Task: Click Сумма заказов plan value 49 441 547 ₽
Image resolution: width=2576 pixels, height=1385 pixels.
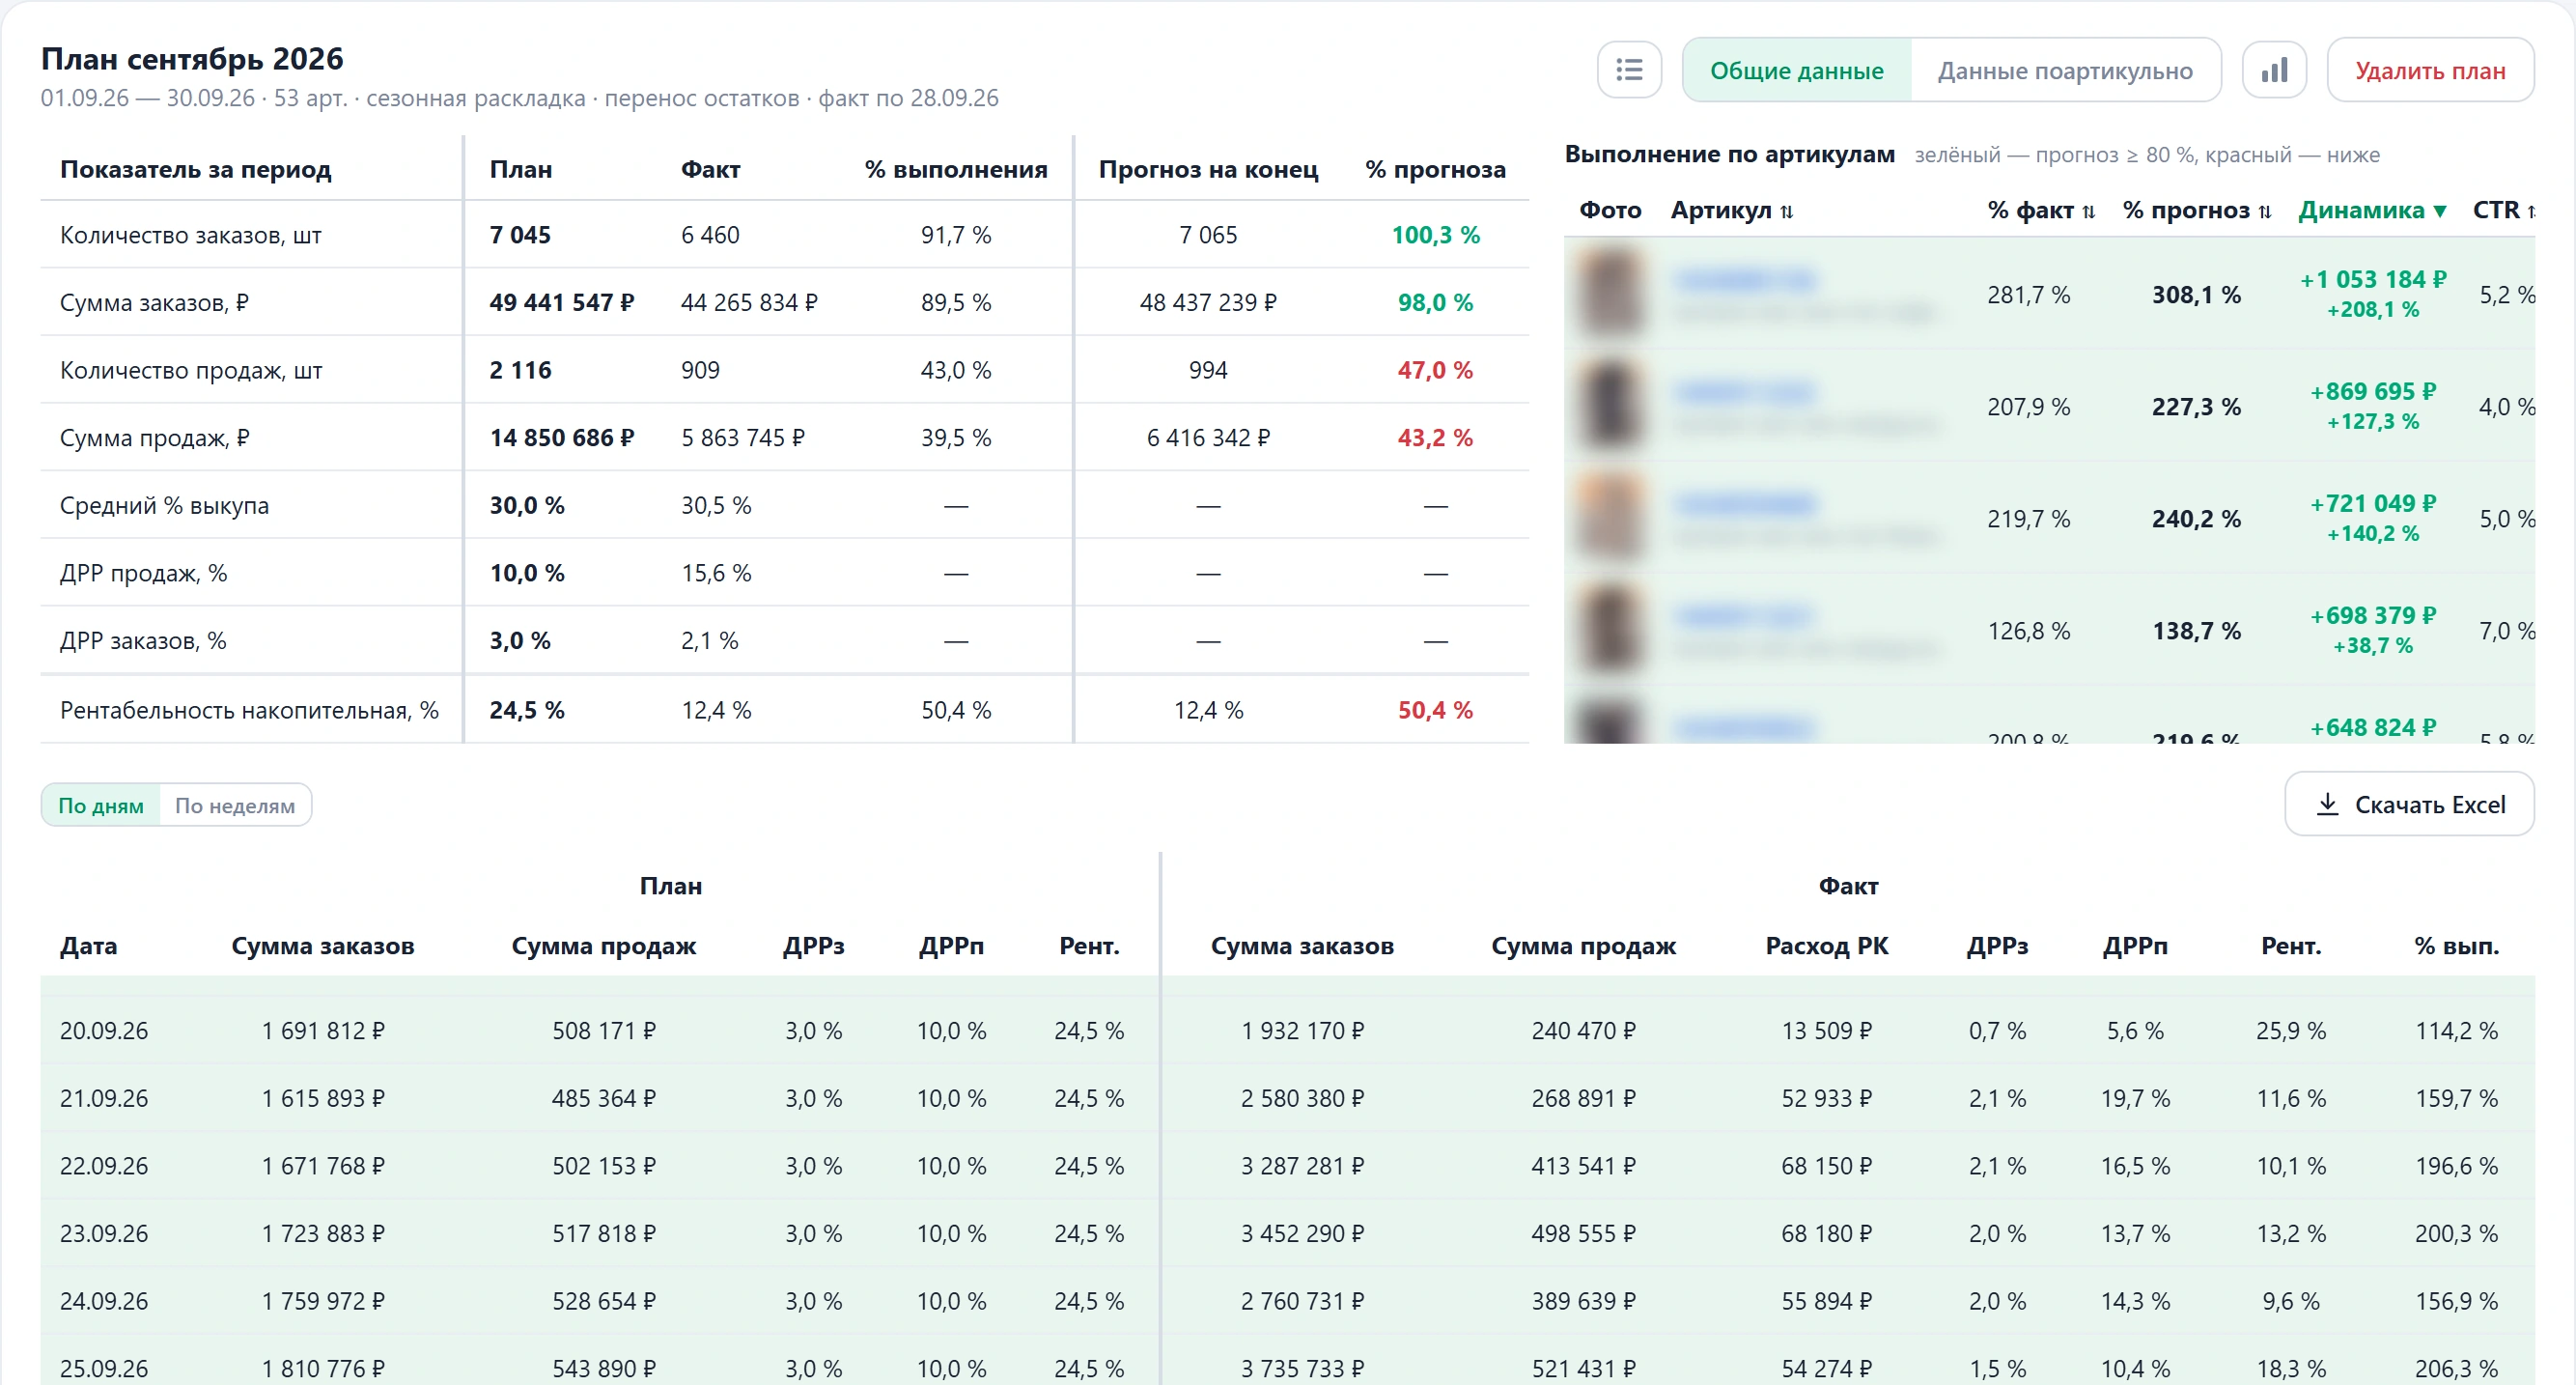Action: pyautogui.click(x=561, y=302)
